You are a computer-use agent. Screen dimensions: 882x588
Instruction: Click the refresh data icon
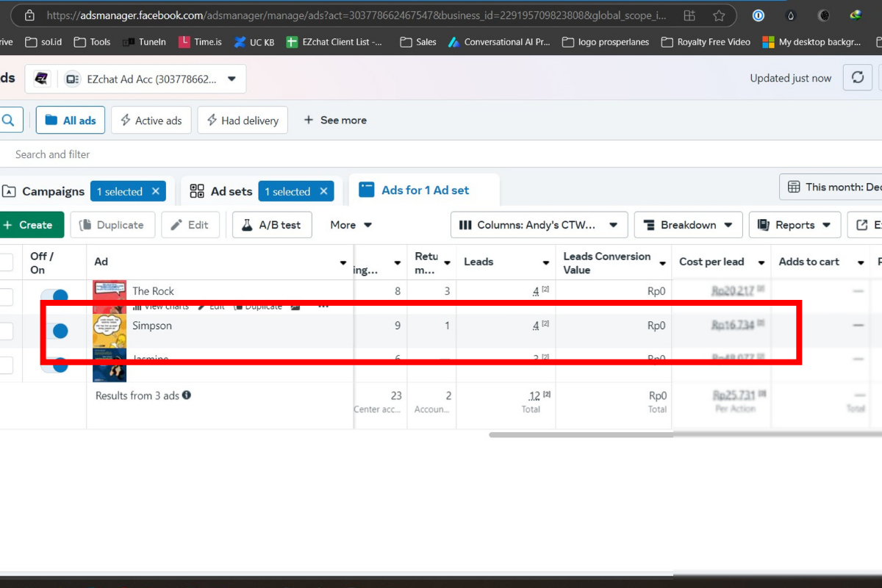coord(857,78)
